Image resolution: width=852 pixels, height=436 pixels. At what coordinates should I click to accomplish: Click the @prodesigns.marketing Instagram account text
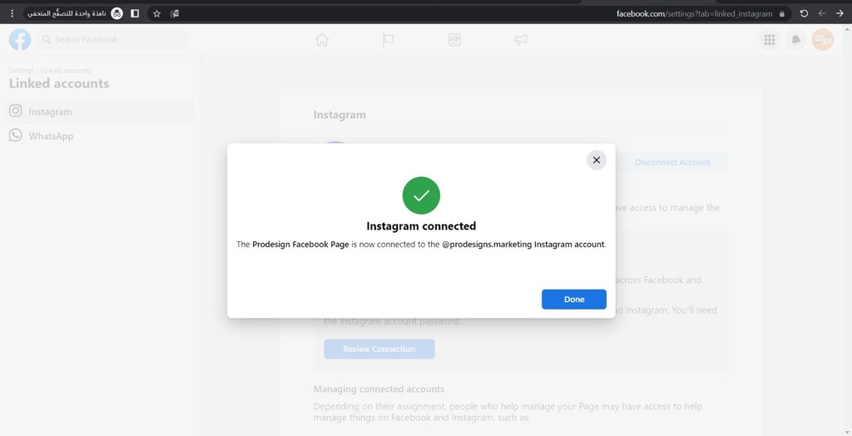point(523,245)
